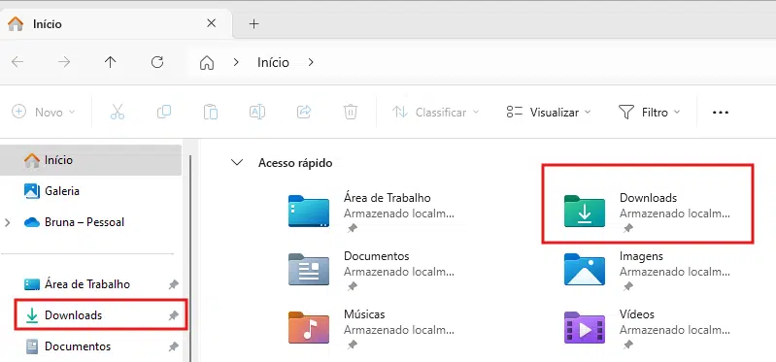Viewport: 776px width, 362px height.
Task: Open Documentos in the sidebar
Action: pos(90,346)
